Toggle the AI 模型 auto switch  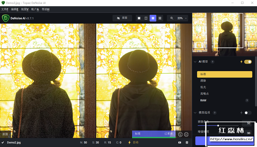(248, 62)
